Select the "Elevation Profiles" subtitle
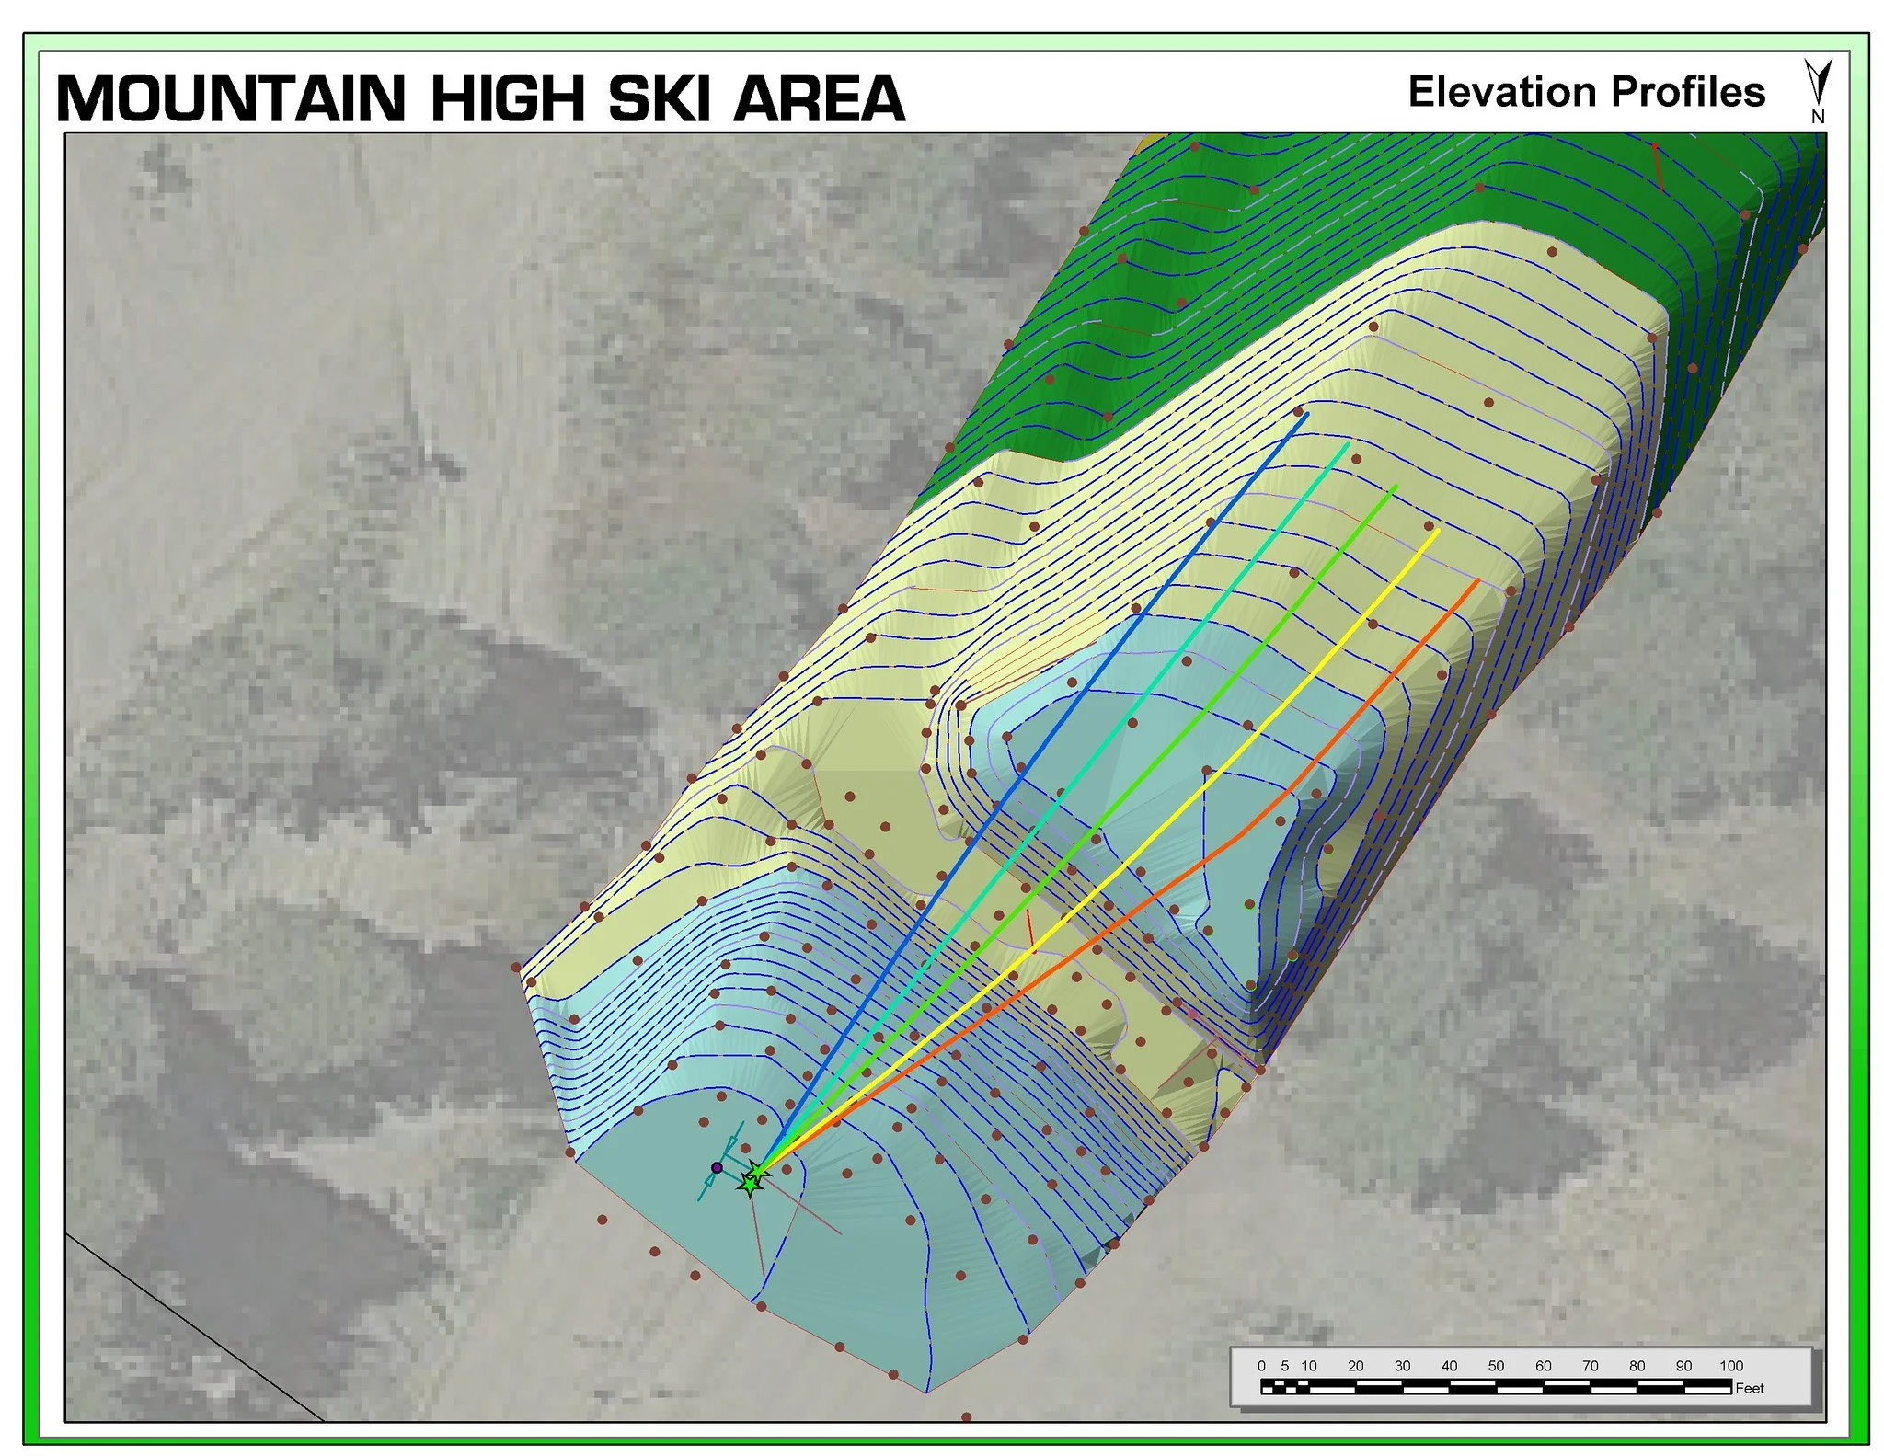Viewport: 1884px width, 1456px height. [x=1587, y=92]
